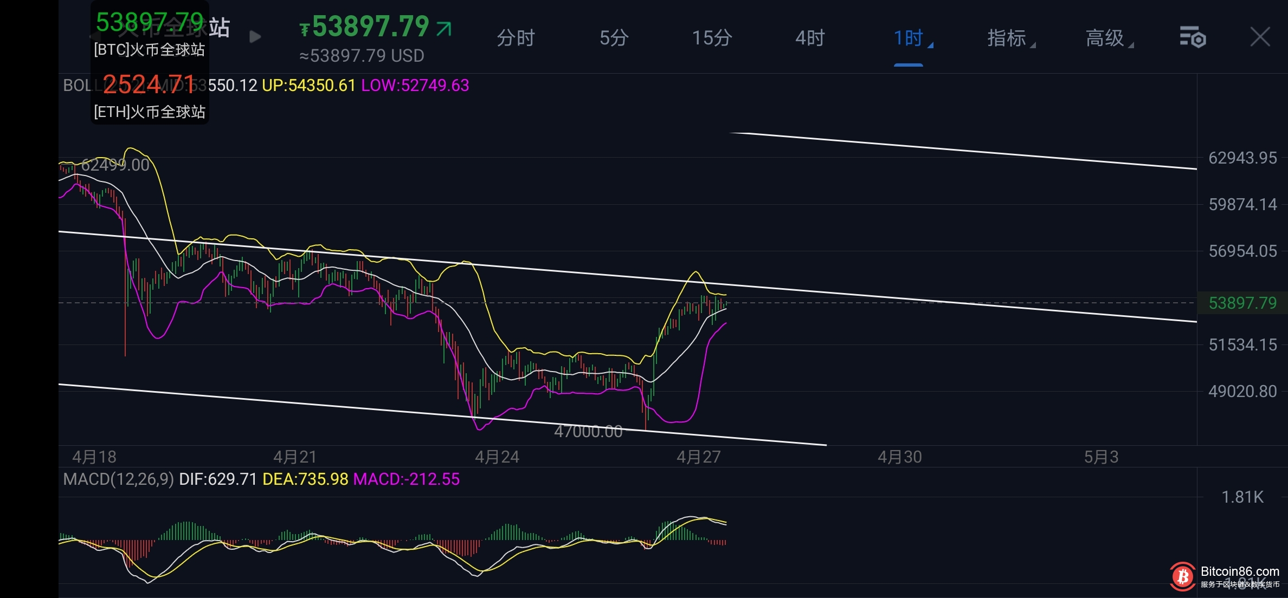Tap the MACD(12,26,9) indicator label

pos(118,479)
